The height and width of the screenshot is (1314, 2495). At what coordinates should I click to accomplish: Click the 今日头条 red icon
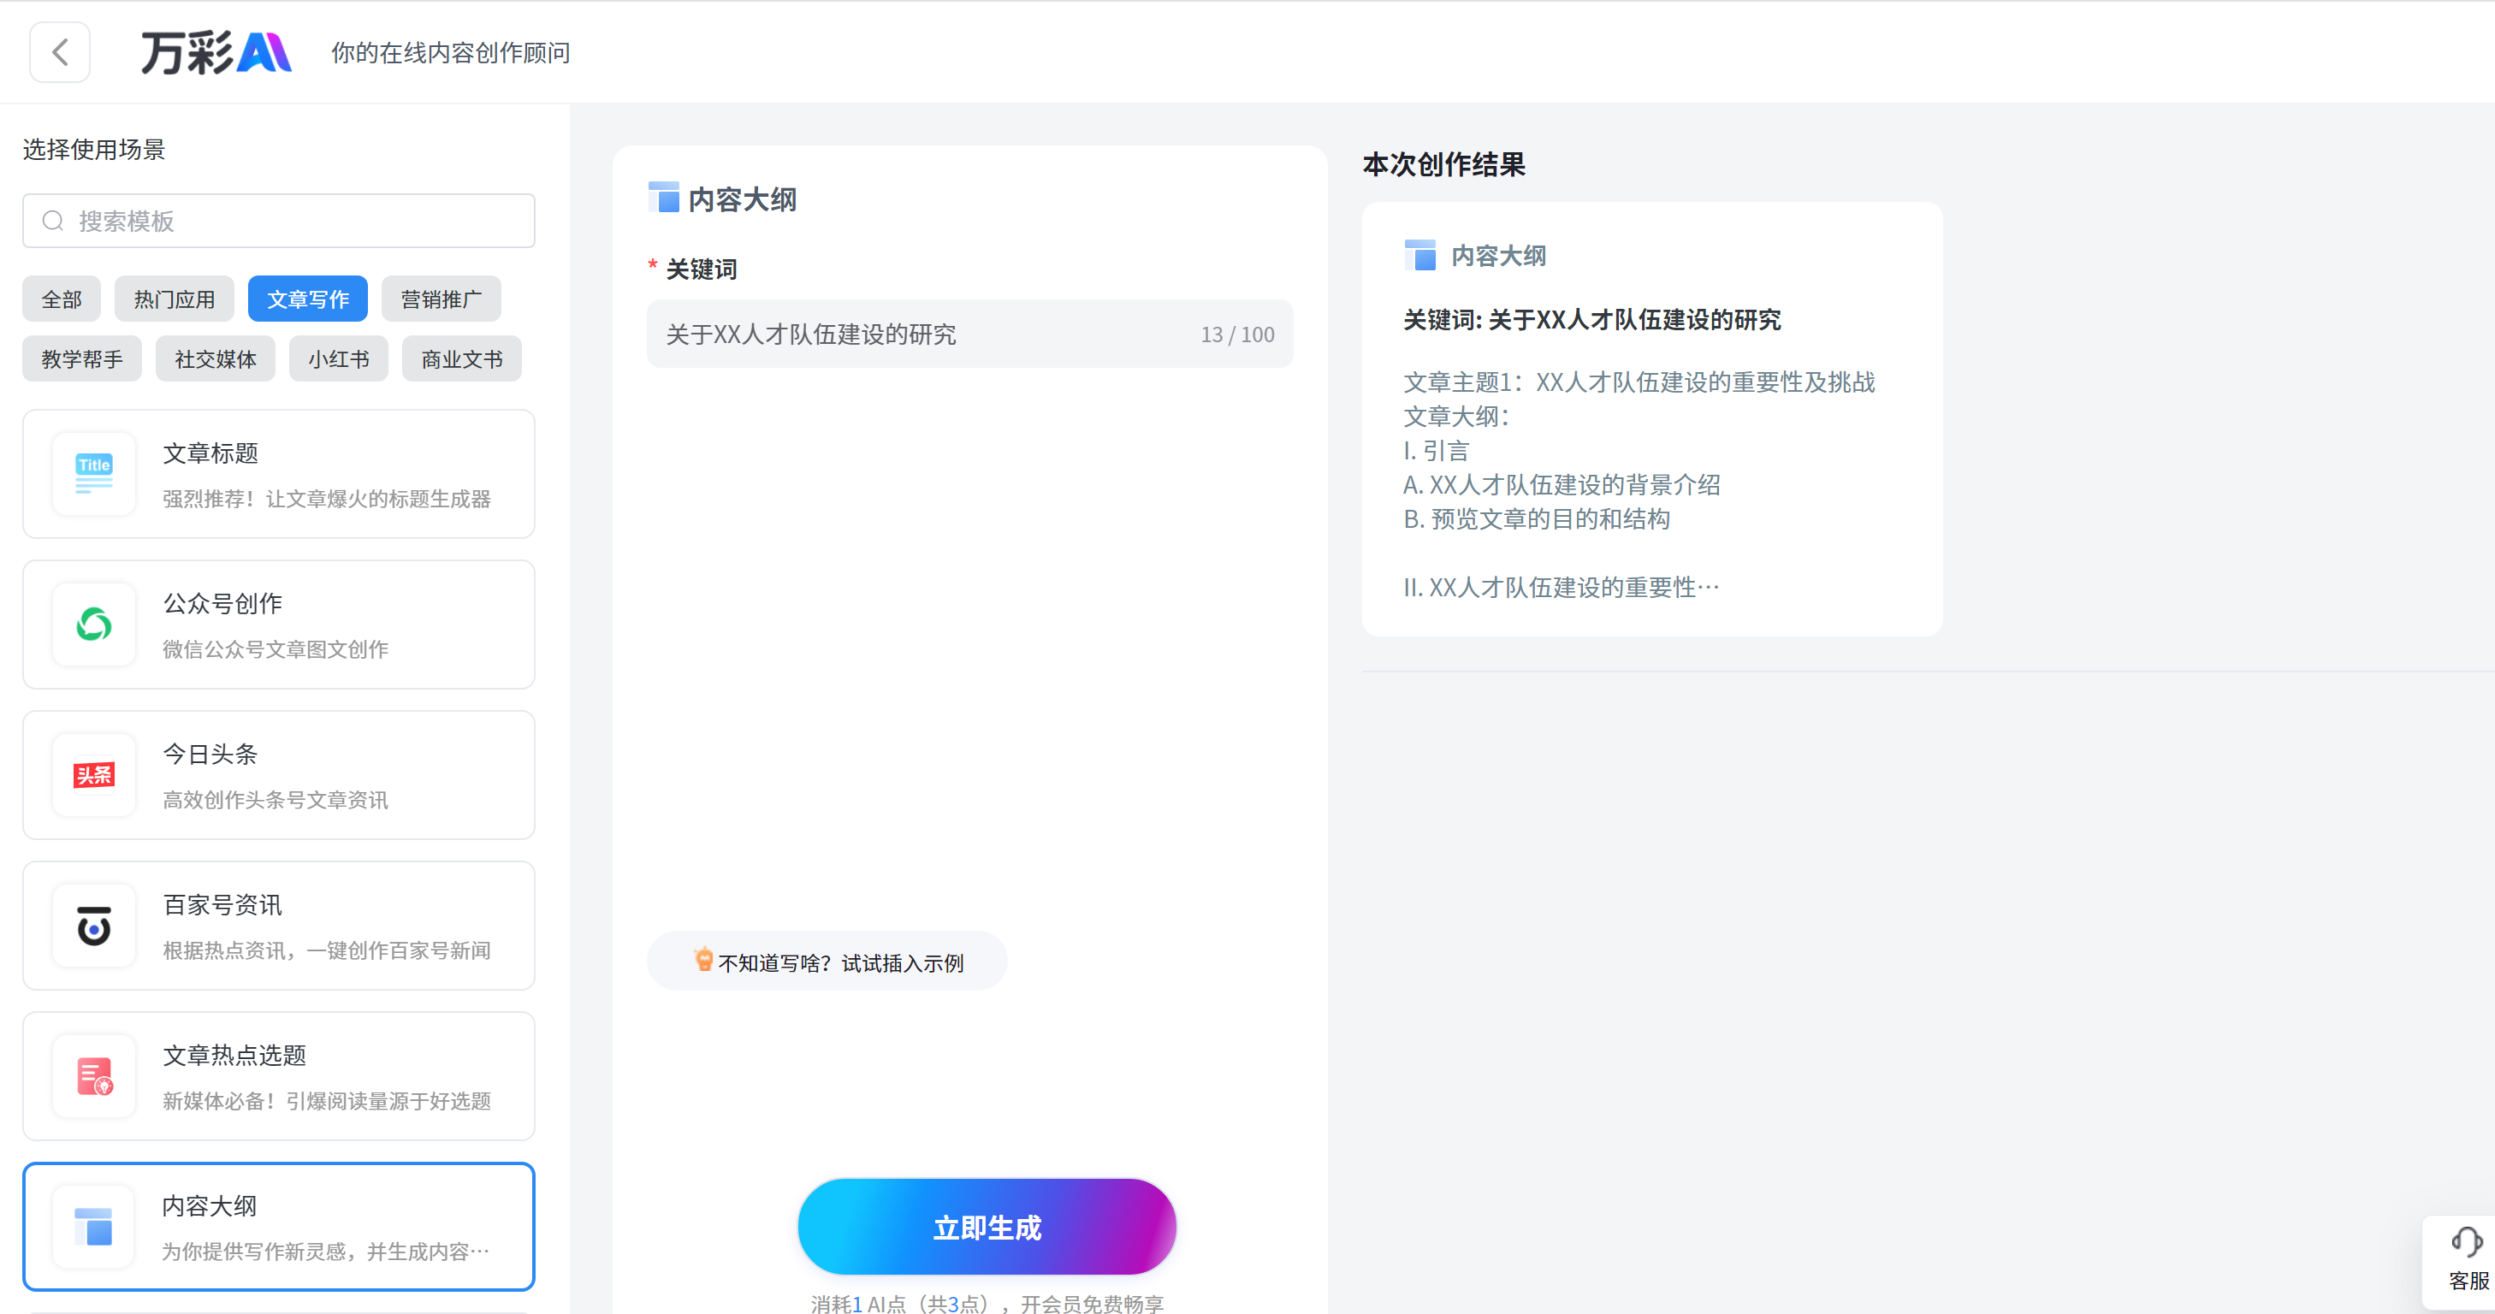point(94,775)
